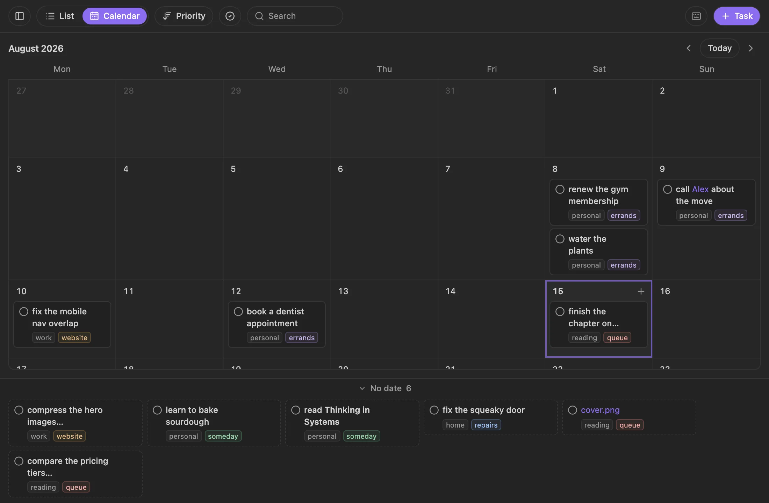Image resolution: width=769 pixels, height=503 pixels.
Task: Check off 'book a dentist appointment'
Action: tap(238, 312)
